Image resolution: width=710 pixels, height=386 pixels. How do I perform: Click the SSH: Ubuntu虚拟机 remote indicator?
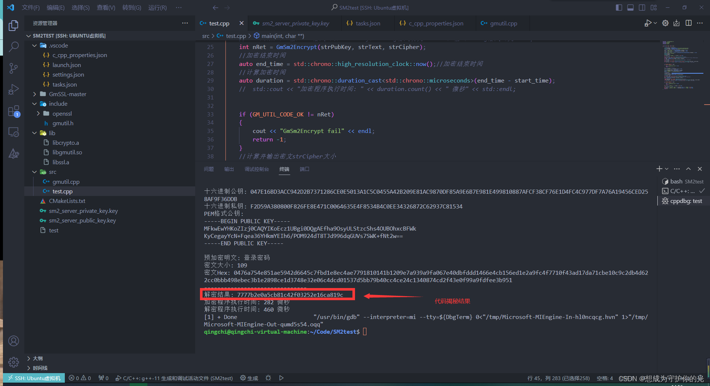click(34, 378)
